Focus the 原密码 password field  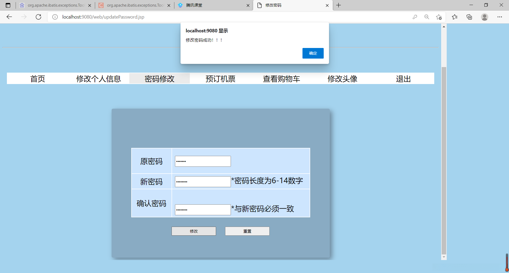[203, 161]
